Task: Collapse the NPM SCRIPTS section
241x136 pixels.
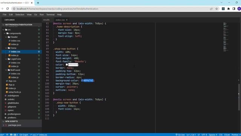Action: pos(3,121)
